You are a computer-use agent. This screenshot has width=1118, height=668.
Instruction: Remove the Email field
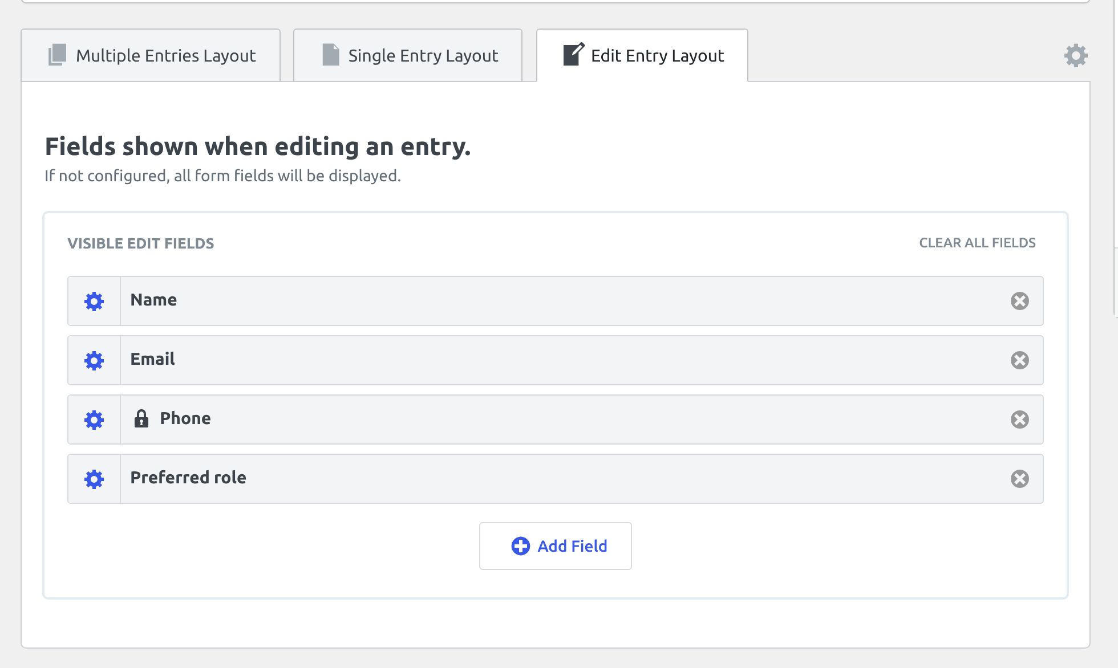(1020, 360)
